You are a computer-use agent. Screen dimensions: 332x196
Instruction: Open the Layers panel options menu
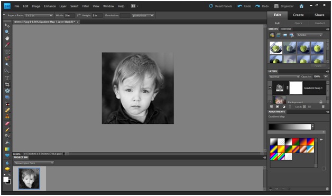click(328, 71)
